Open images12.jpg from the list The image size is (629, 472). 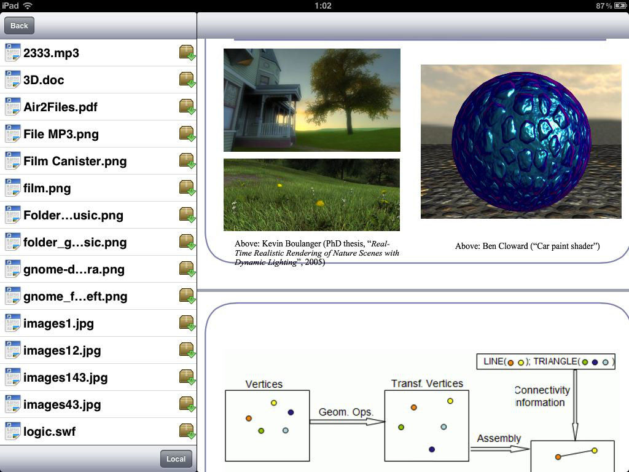tap(62, 350)
